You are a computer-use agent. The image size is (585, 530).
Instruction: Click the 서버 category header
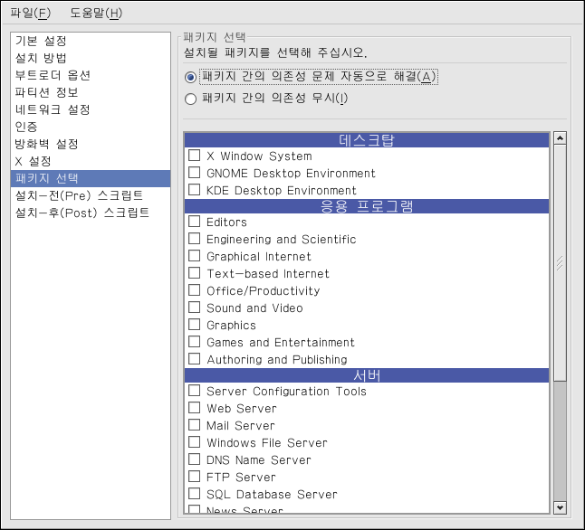pyautogui.click(x=367, y=374)
